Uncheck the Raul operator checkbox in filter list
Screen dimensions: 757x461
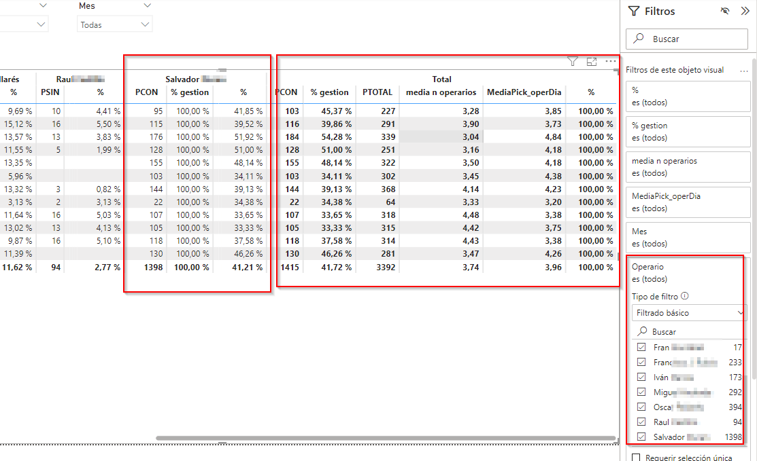tap(641, 422)
